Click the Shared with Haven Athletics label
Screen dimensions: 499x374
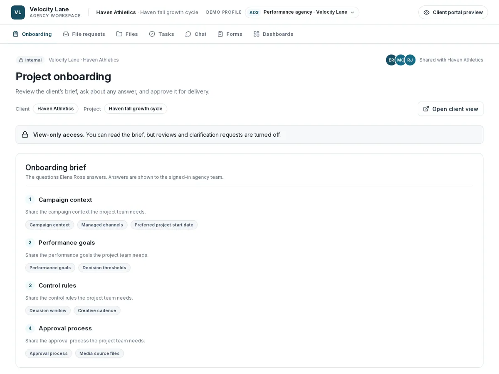(451, 60)
